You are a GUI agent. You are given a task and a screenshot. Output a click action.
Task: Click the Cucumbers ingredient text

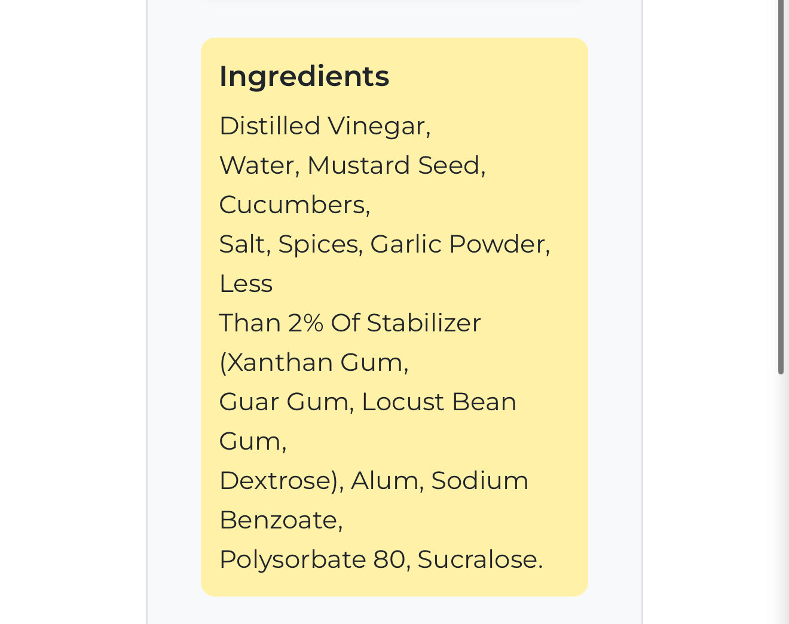click(x=293, y=205)
